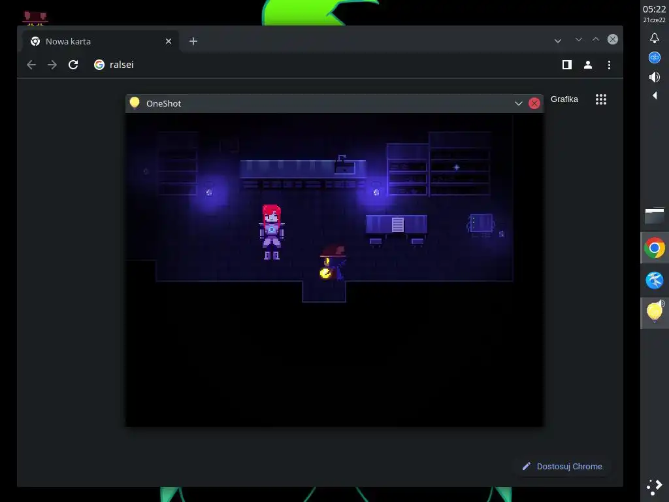Minimize the OneShot window with chevron
669x502 pixels.
[518, 103]
